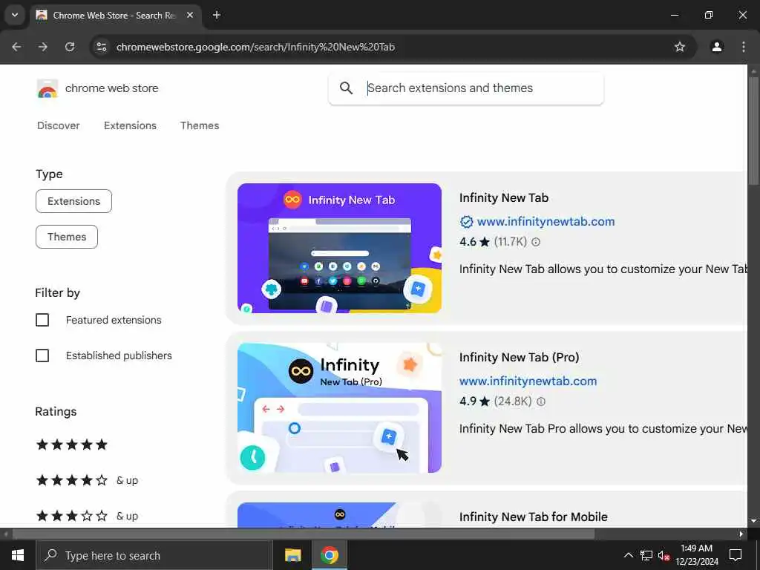
Task: Click the purple Infinity New Tab thumbnail
Action: (339, 248)
